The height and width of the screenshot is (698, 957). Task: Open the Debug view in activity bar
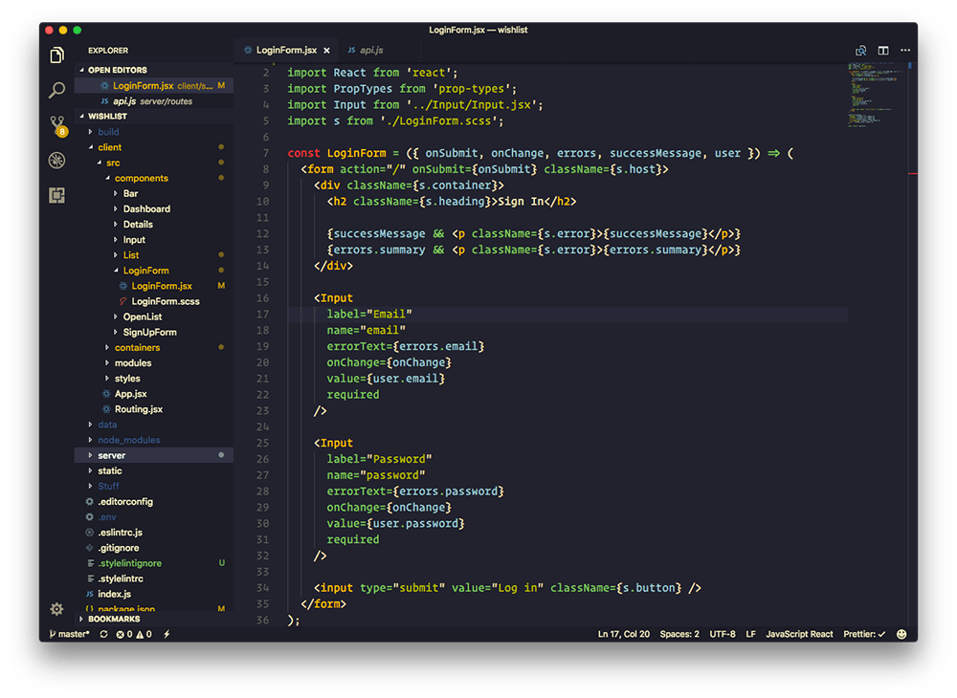pos(56,161)
